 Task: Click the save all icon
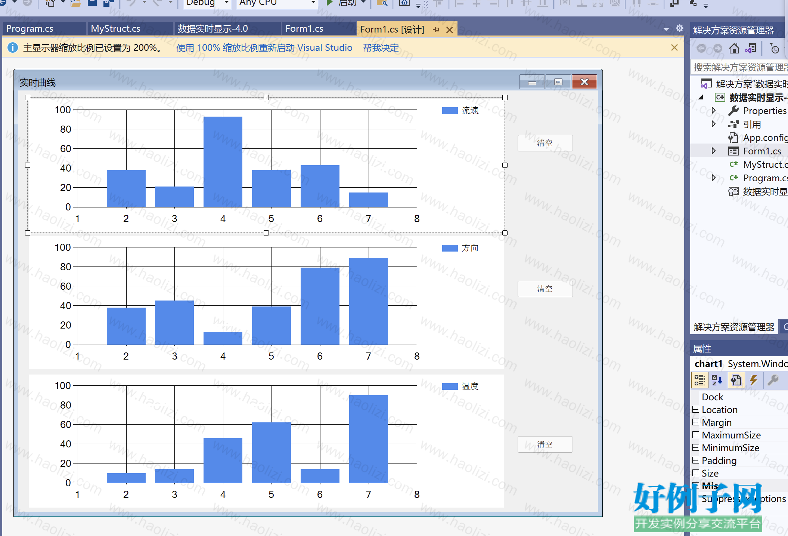108,3
